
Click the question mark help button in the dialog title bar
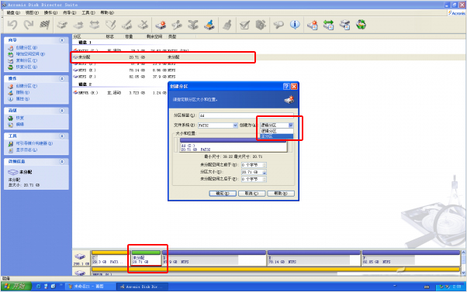[x=286, y=86]
